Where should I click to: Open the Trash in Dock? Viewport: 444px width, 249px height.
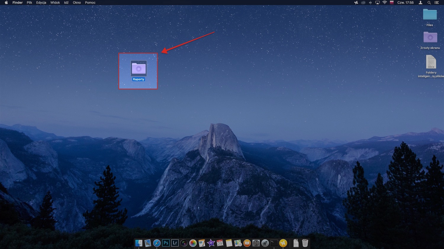tap(305, 243)
